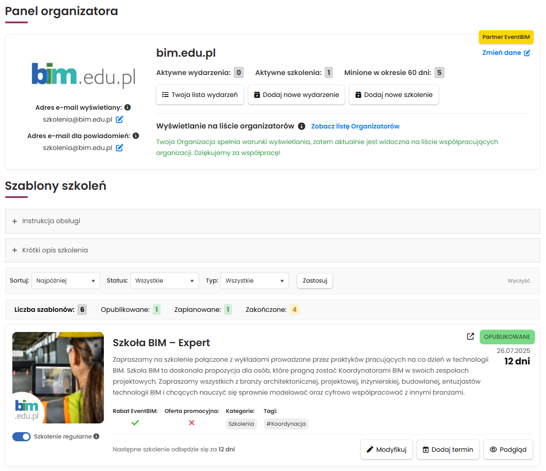Open the Status dropdown filter
Viewport: 546px width, 471px height.
pyautogui.click(x=164, y=281)
